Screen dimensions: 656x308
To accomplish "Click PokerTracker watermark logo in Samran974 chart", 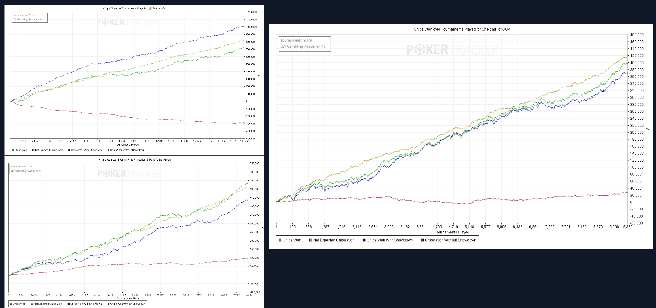I will click(127, 22).
